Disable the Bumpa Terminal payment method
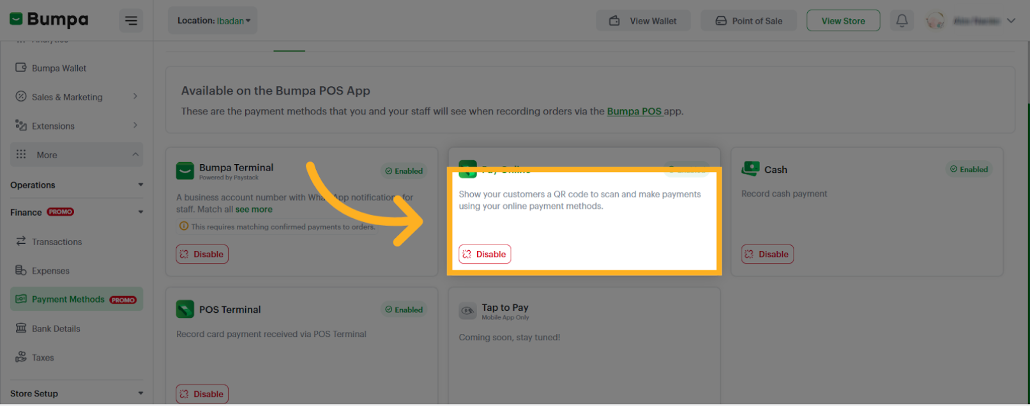 click(x=202, y=254)
